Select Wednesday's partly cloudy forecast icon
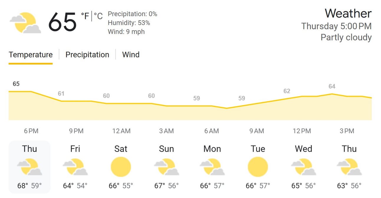Screen dimensions: 381x198 point(304,167)
